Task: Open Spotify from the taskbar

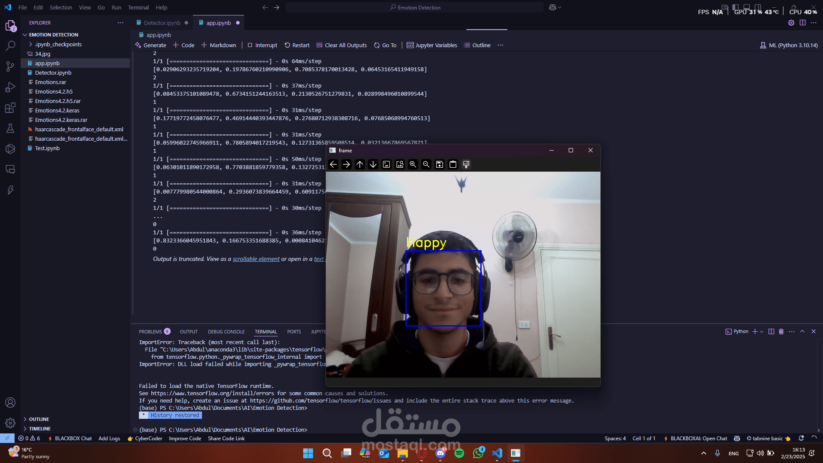Action: pos(459,453)
